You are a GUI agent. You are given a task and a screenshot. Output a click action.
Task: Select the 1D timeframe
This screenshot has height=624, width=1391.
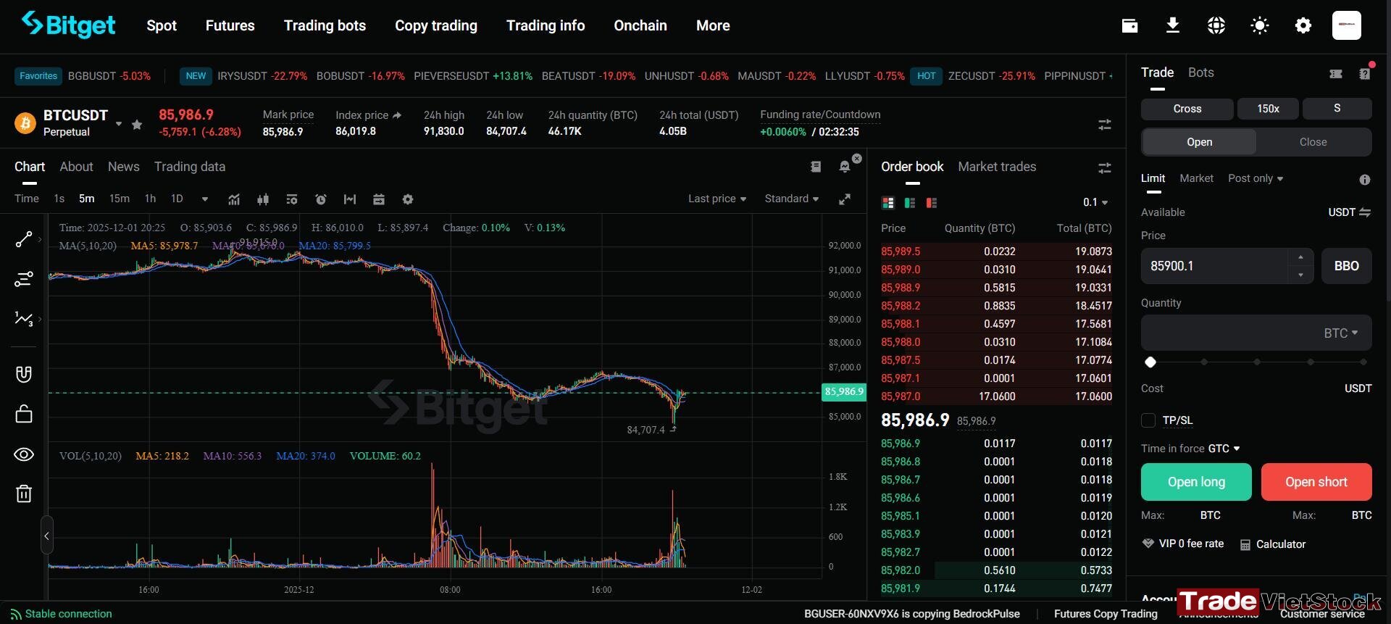click(x=177, y=199)
